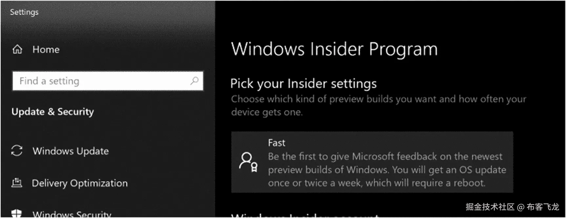Image resolution: width=566 pixels, height=218 pixels.
Task: Go to Delivery Optimization settings
Action: [x=80, y=183]
